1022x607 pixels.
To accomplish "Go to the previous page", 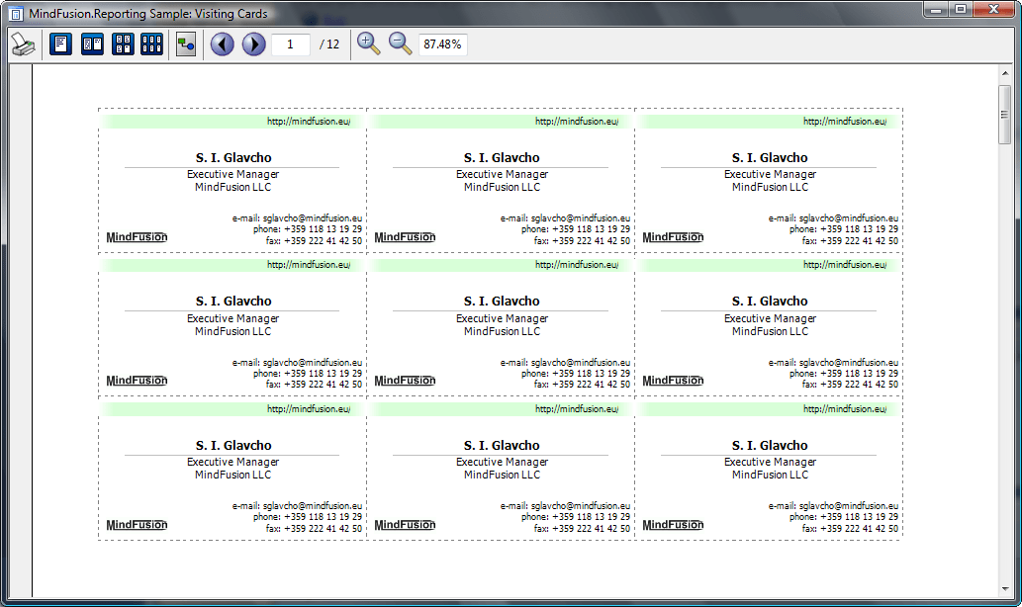I will (223, 44).
